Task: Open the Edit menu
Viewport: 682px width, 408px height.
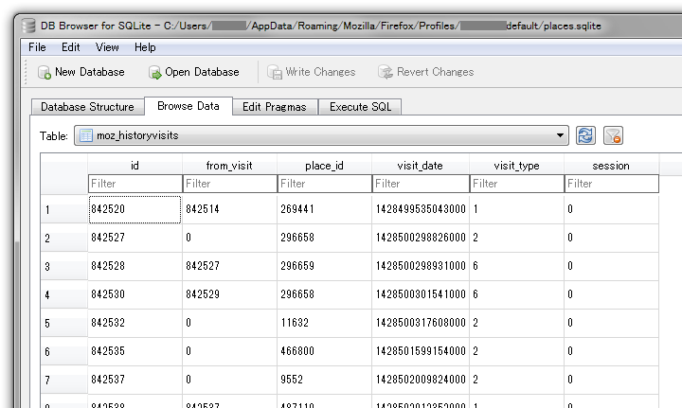Action: (x=70, y=47)
